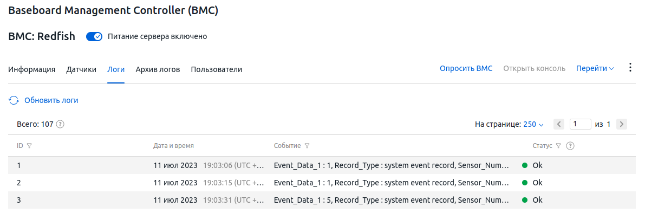Select the log row with ID 2

tap(322, 183)
